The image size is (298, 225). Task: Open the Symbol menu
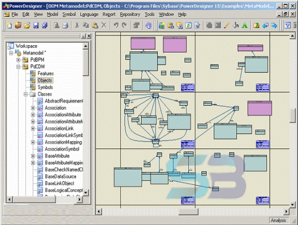point(69,14)
